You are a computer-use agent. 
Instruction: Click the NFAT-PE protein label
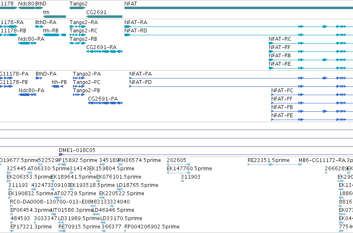[282, 115]
